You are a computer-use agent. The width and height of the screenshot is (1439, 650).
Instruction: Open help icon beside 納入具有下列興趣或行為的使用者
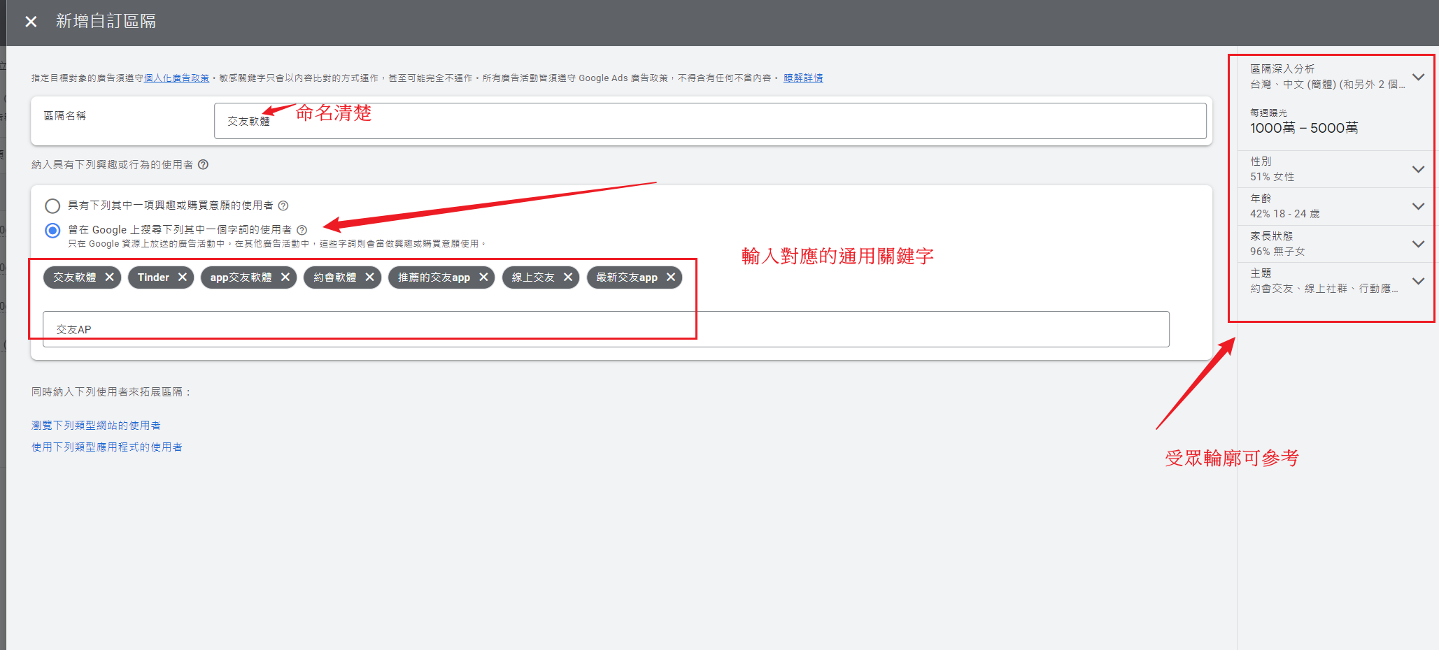click(203, 165)
